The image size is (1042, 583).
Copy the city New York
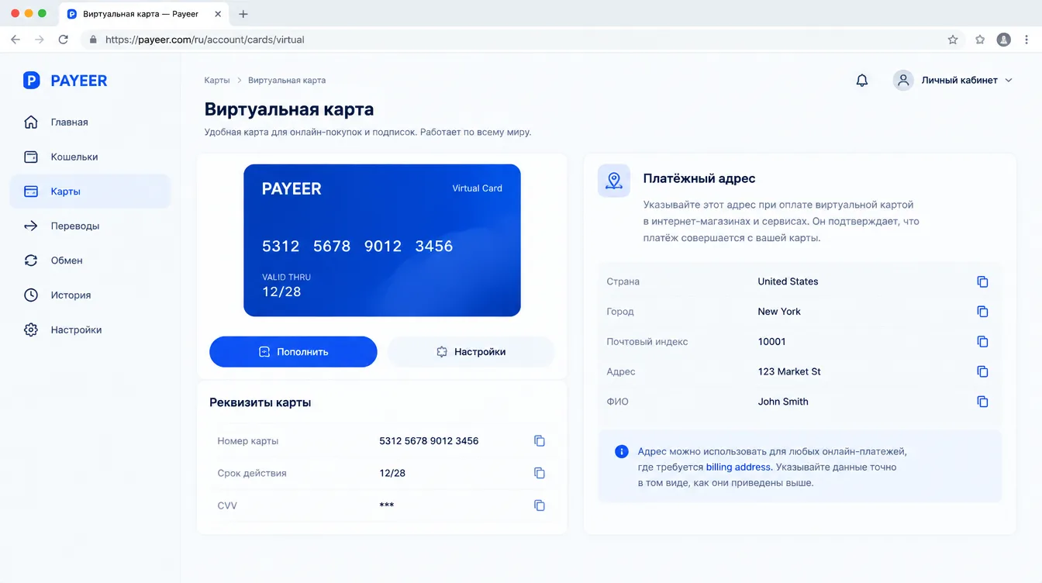point(982,312)
